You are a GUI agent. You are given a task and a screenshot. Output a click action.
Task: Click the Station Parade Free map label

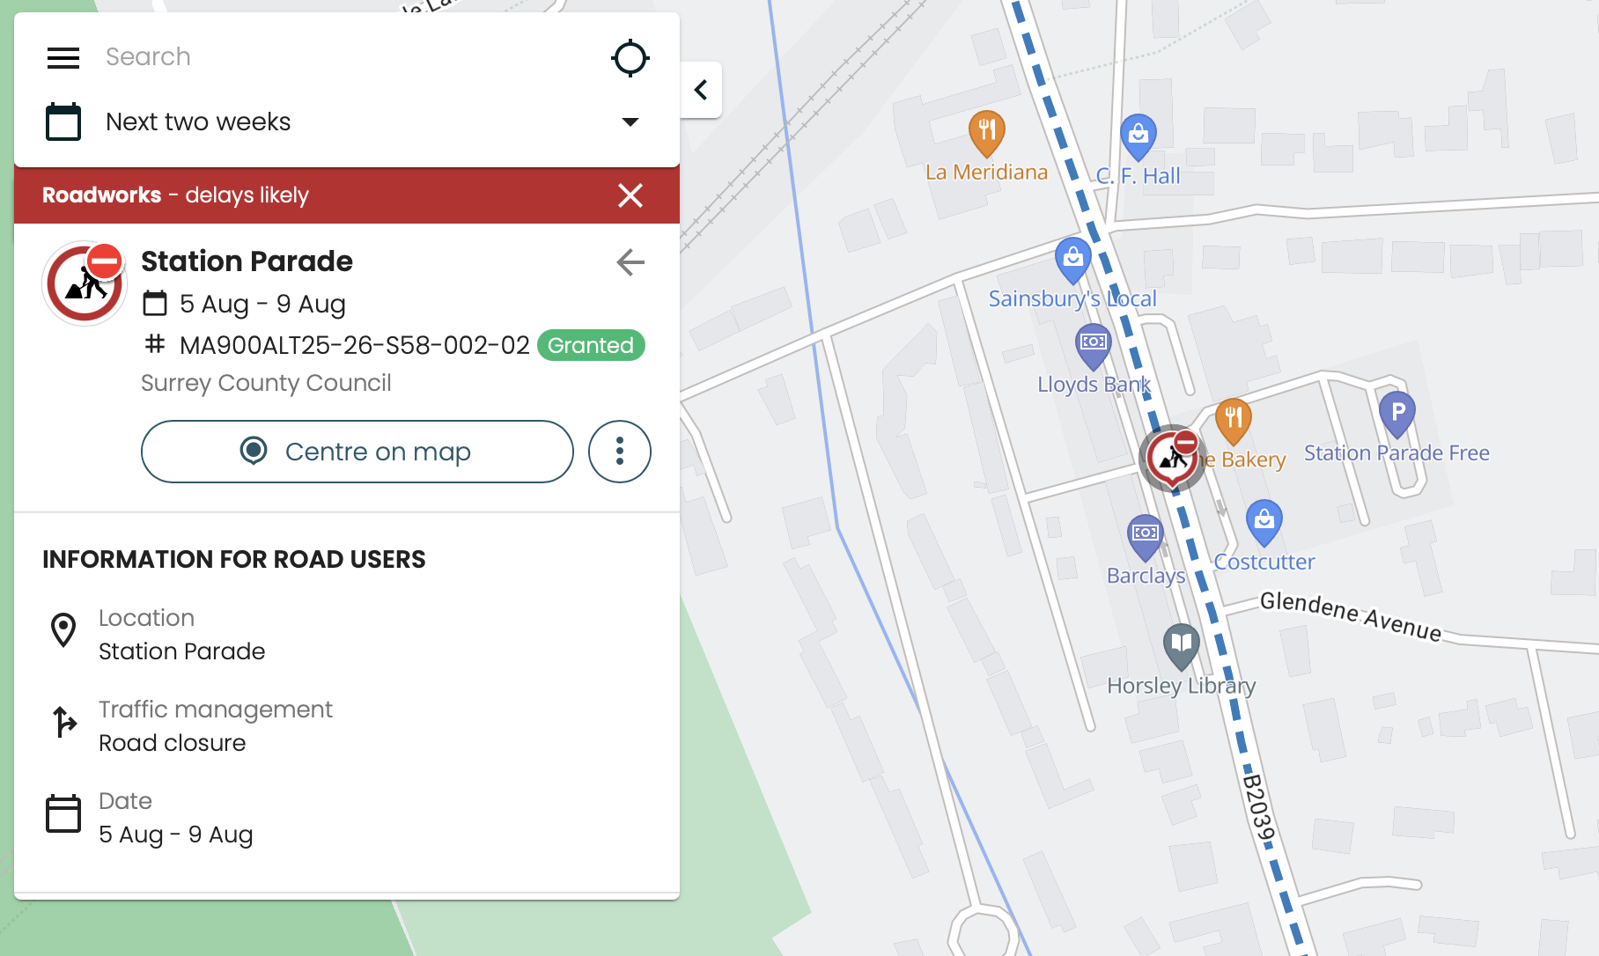click(1396, 453)
